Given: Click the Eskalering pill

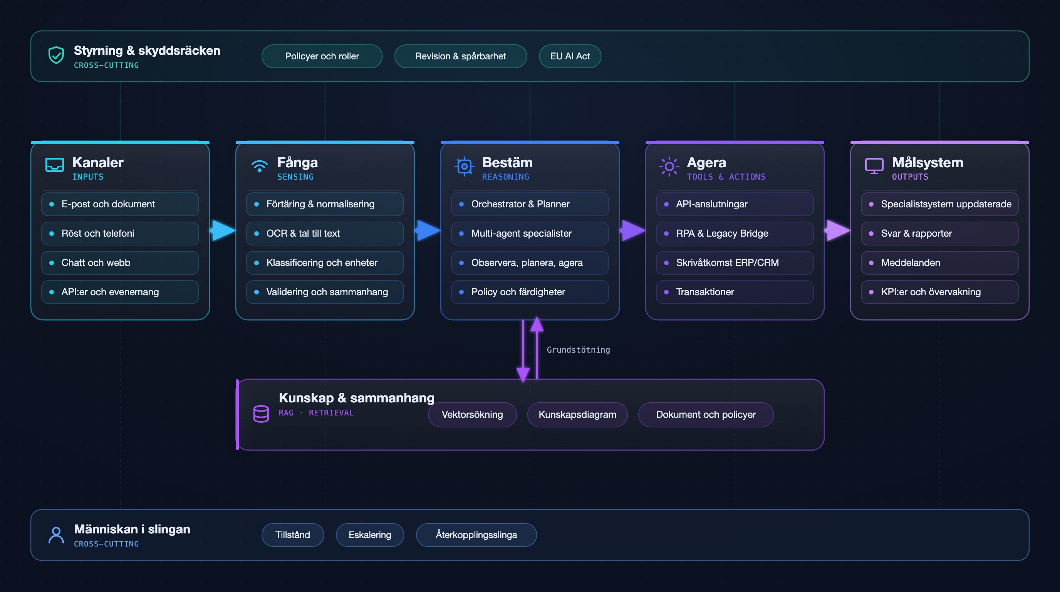Looking at the screenshot, I should (369, 535).
